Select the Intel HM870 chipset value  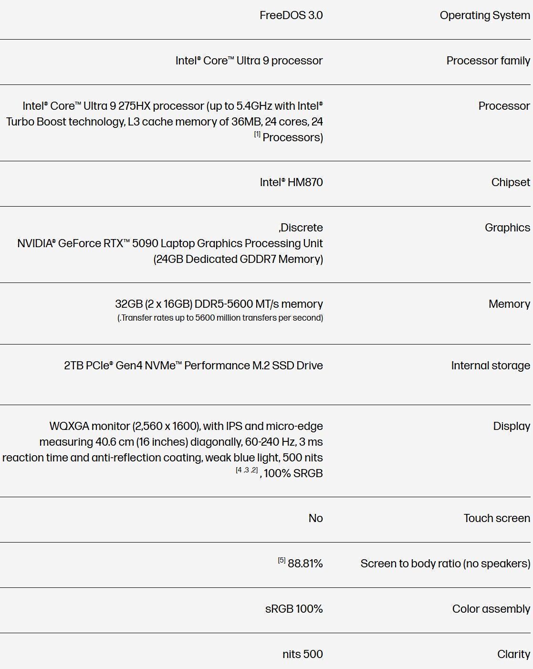click(x=291, y=182)
